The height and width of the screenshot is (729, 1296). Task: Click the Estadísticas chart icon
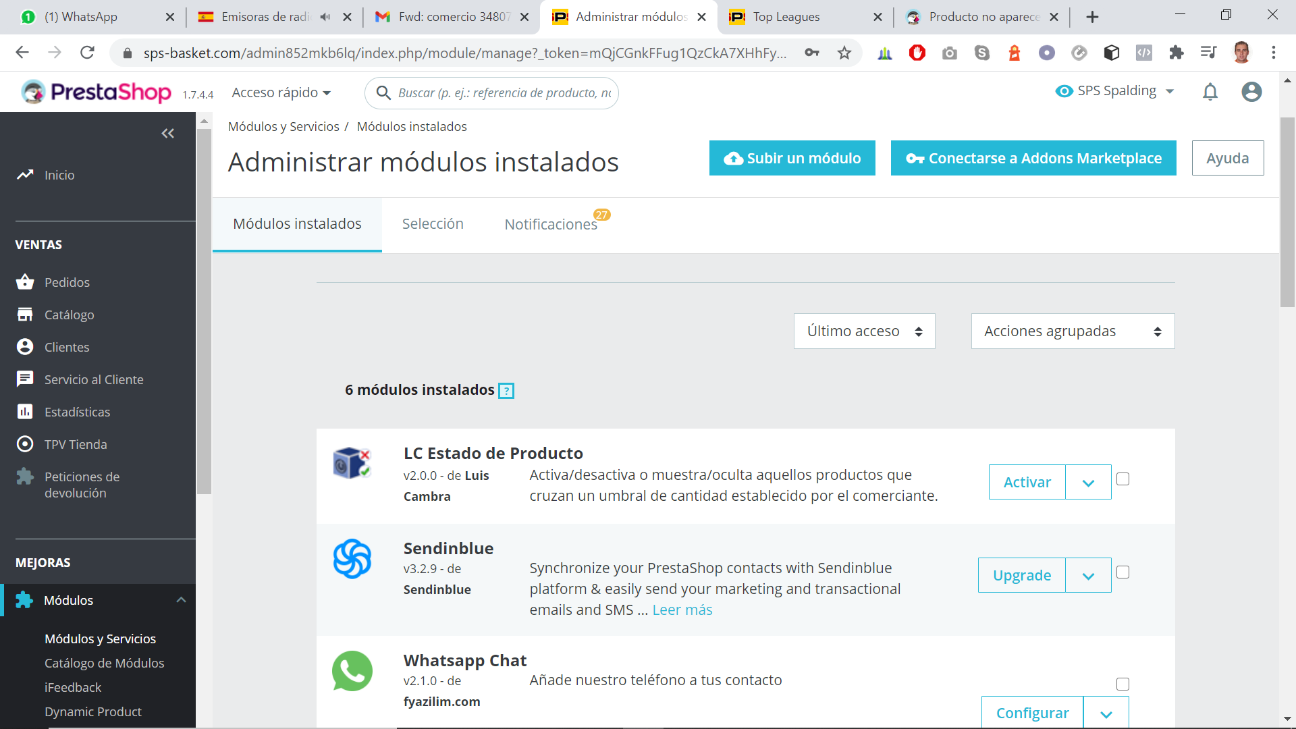pyautogui.click(x=25, y=412)
